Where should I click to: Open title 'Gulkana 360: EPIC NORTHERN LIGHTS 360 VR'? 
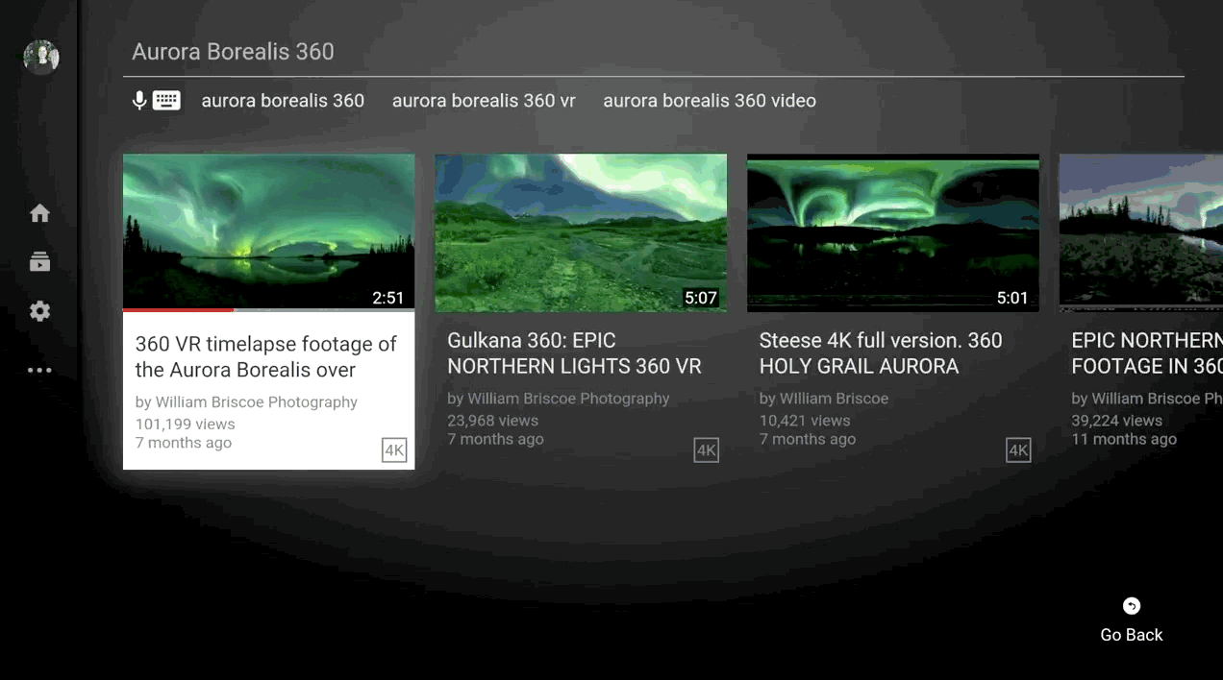[x=574, y=353]
